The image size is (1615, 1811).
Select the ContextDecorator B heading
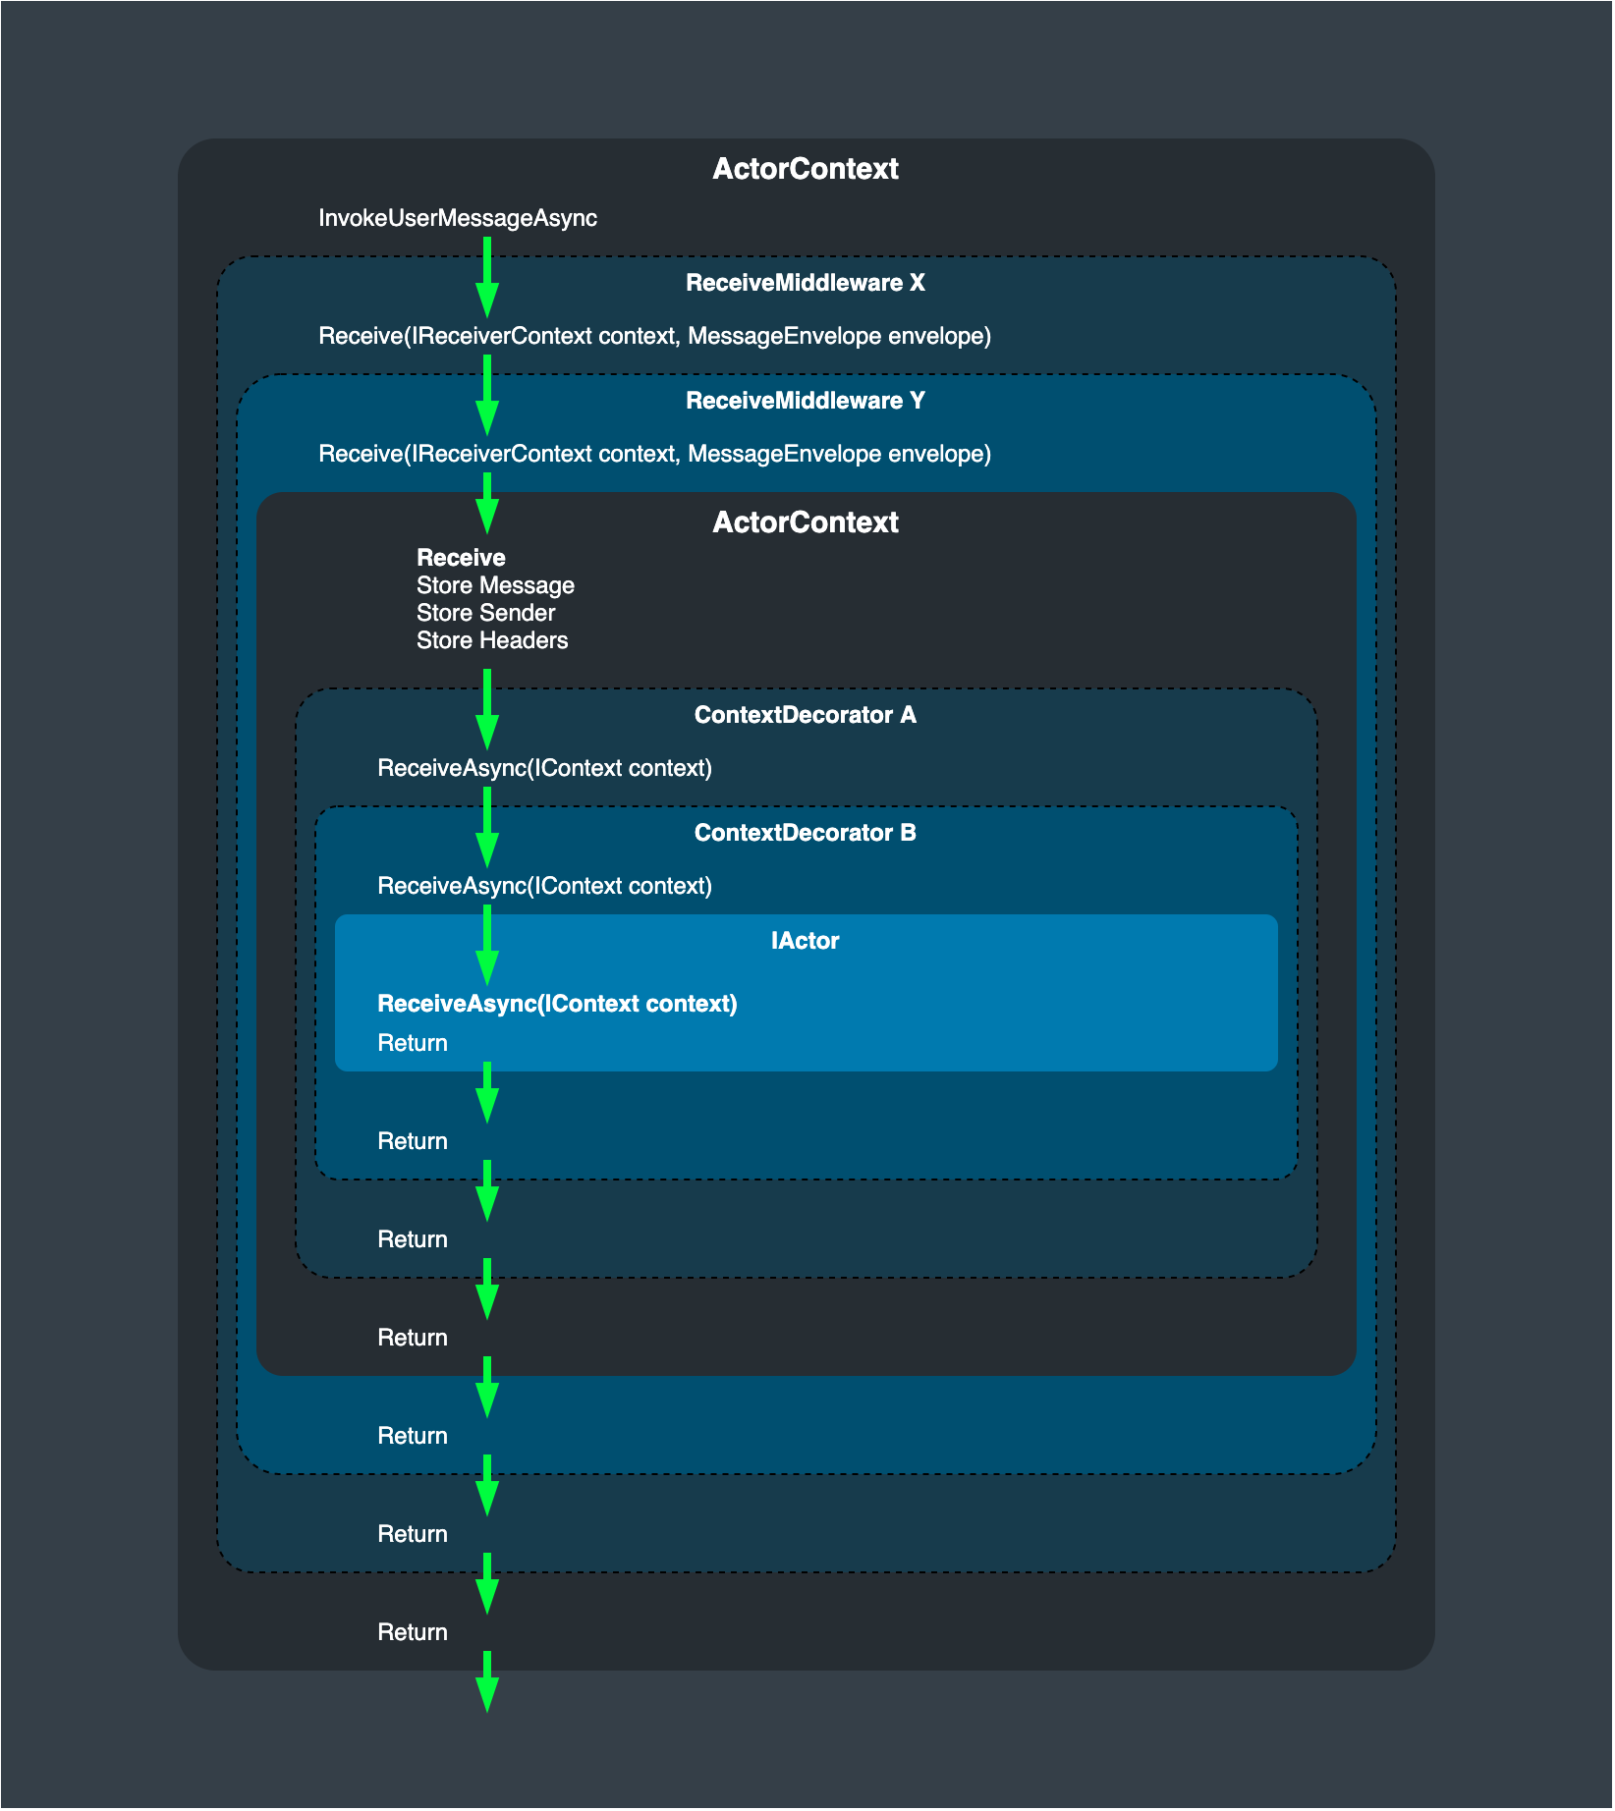pyautogui.click(x=806, y=833)
